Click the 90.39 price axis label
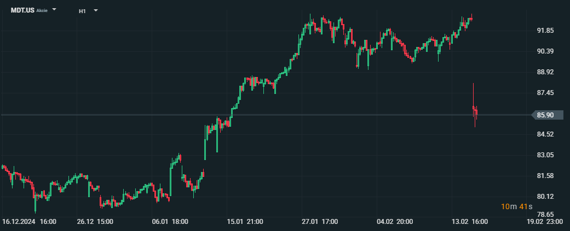Viewport: 570px width, 231px height. 545,51
